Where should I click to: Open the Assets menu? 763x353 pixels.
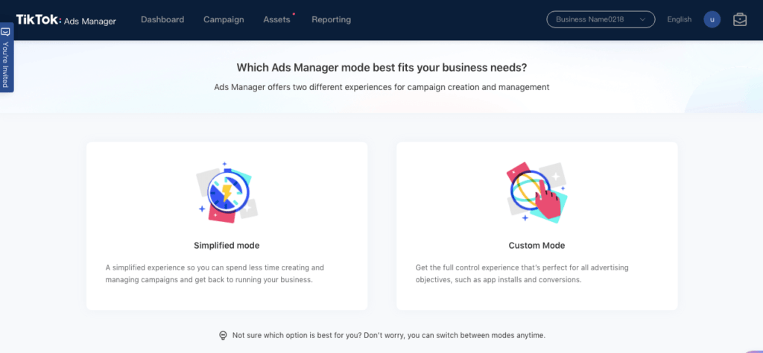(x=277, y=19)
